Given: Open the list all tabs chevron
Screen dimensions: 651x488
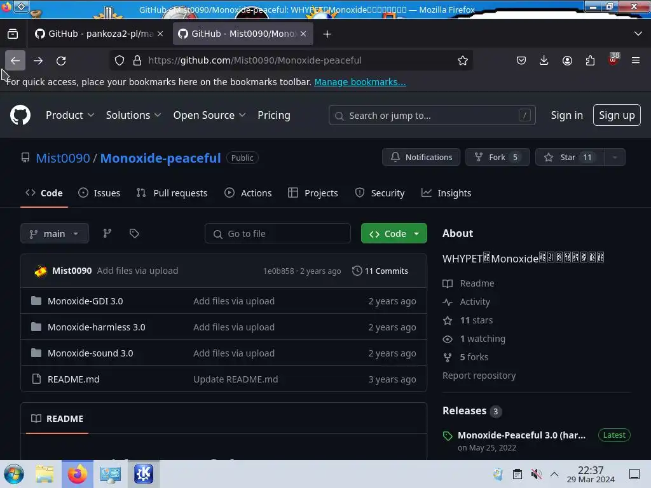Looking at the screenshot, I should tap(638, 34).
